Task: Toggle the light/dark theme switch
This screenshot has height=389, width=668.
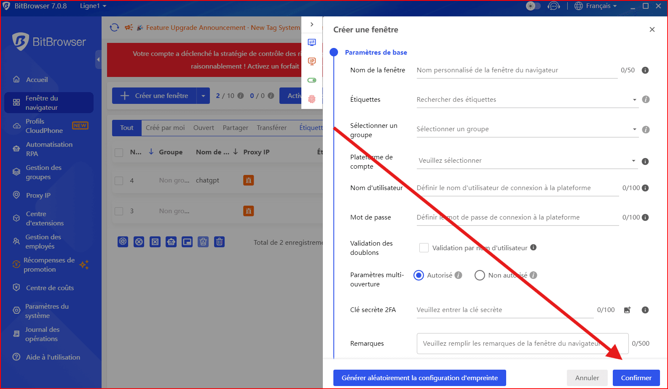Action: point(533,6)
